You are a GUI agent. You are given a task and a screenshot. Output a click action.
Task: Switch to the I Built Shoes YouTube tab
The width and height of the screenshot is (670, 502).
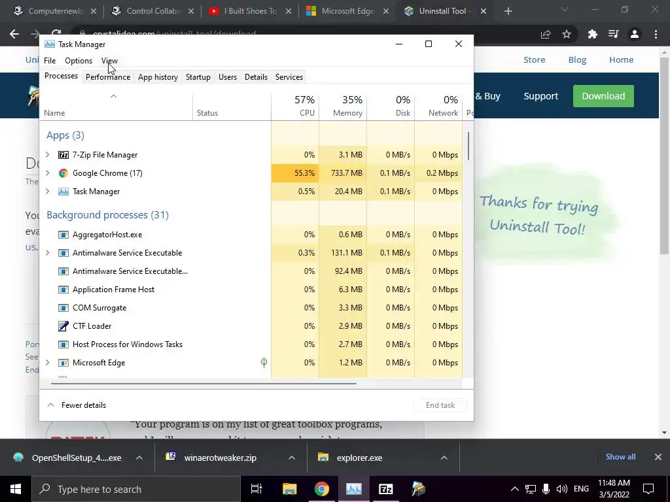click(x=251, y=11)
